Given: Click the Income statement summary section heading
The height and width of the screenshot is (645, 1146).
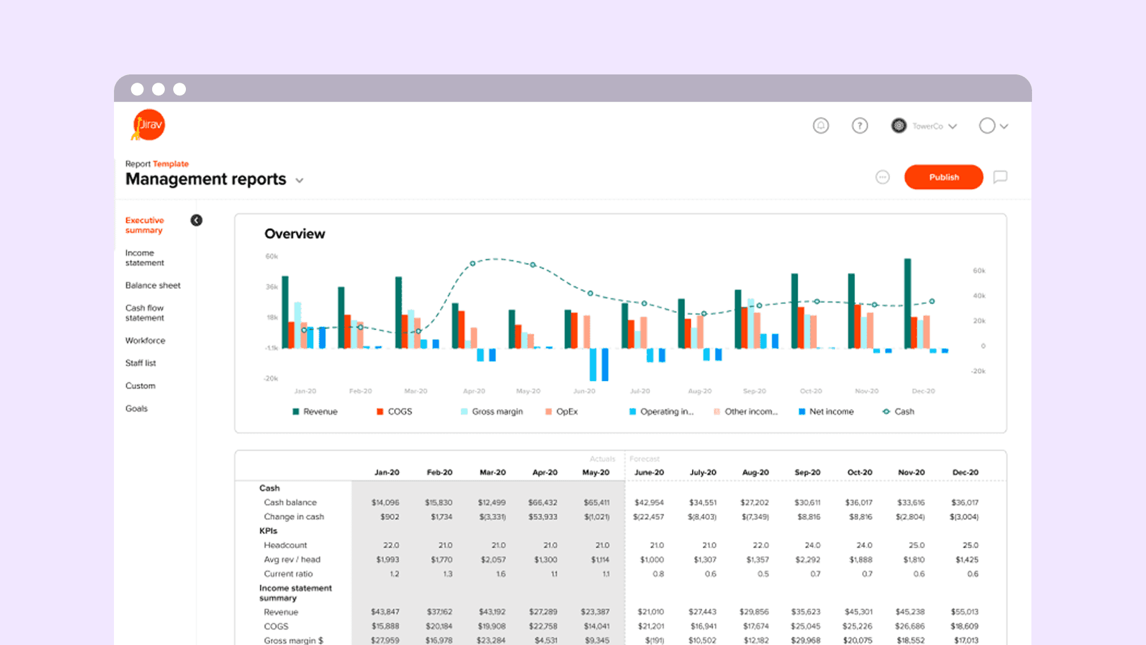Looking at the screenshot, I should click(295, 593).
